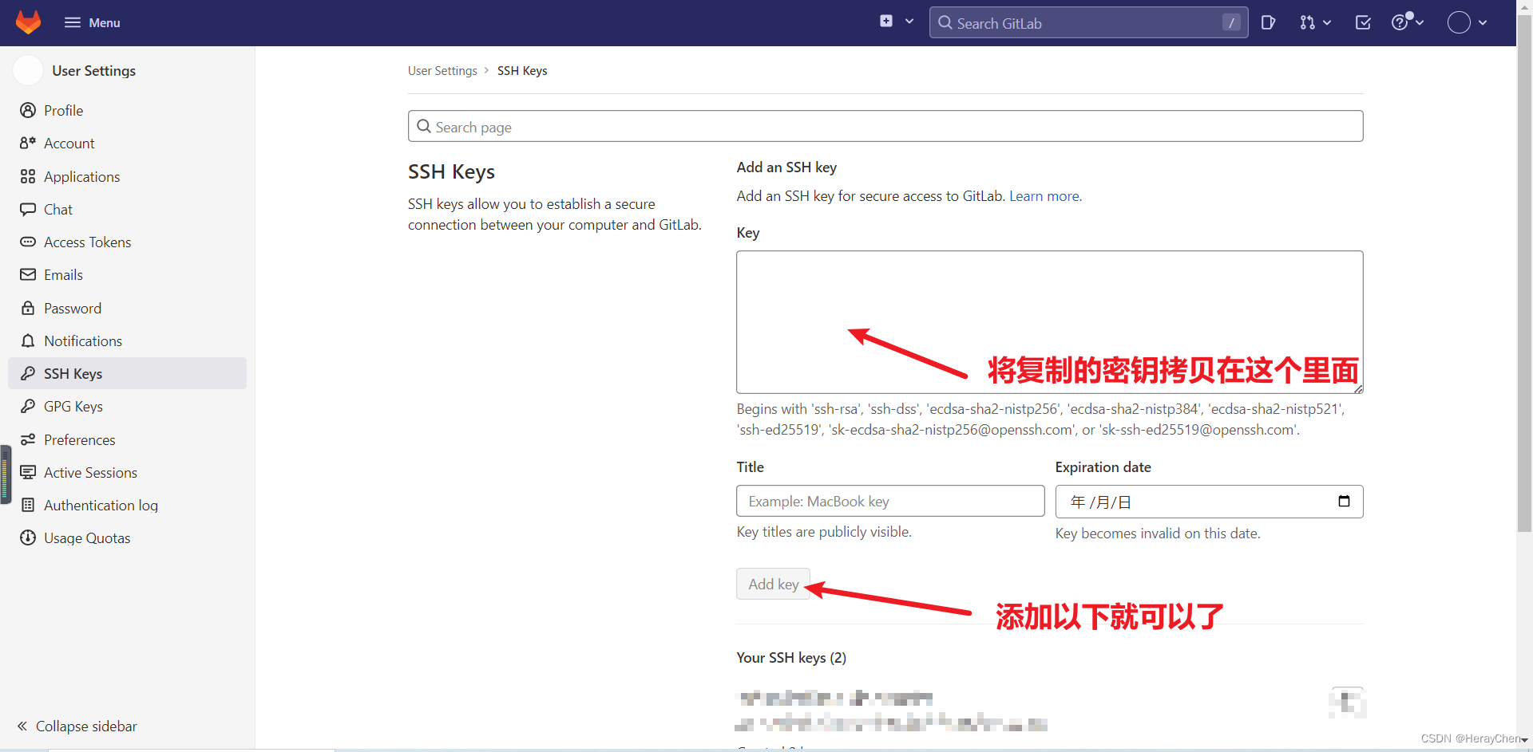Open Active Sessions settings
The height and width of the screenshot is (752, 1533).
90,472
